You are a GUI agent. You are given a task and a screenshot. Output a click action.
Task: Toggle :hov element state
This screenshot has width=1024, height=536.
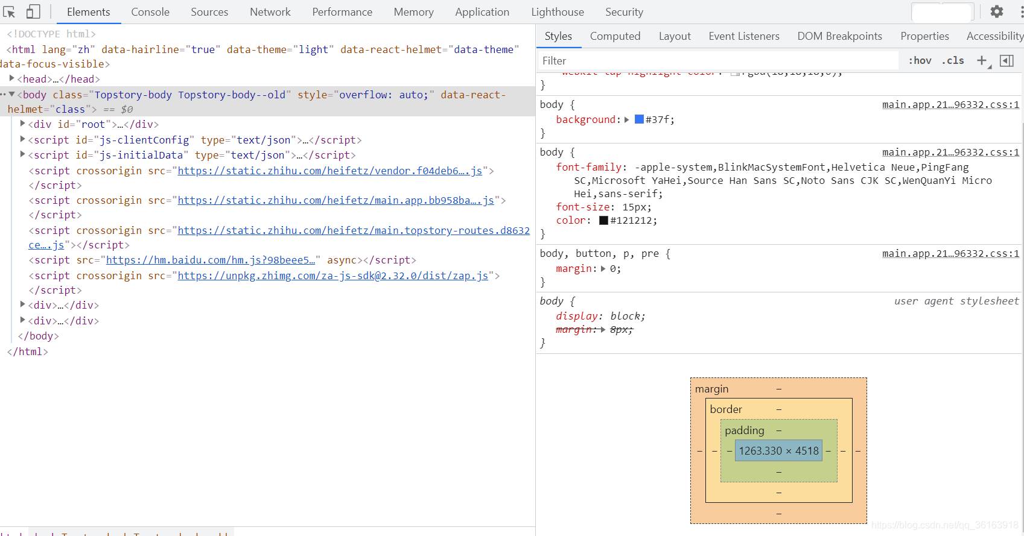(920, 60)
